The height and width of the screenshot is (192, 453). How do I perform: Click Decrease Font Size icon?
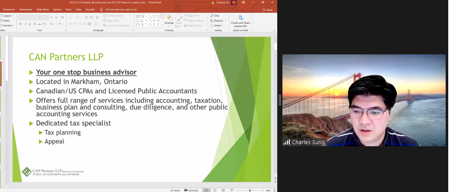click(56, 17)
